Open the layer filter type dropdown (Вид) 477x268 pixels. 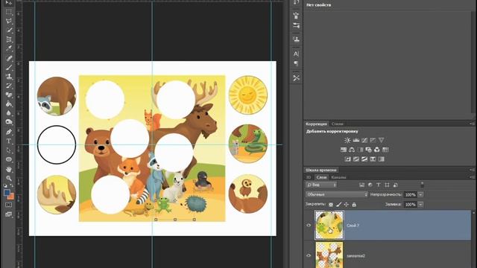[321, 185]
